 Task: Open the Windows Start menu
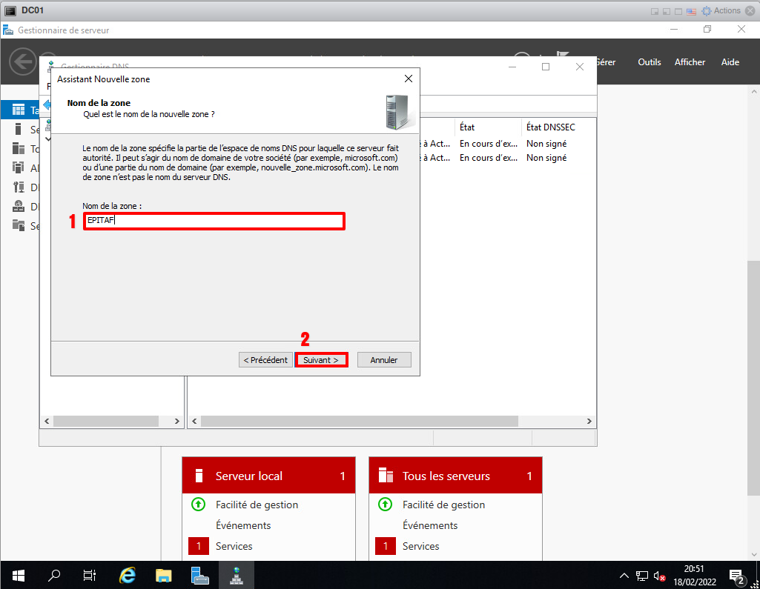18,575
